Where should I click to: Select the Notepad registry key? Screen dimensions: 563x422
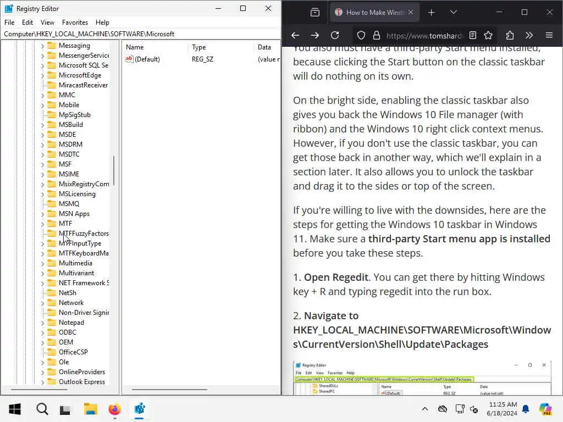pos(71,323)
